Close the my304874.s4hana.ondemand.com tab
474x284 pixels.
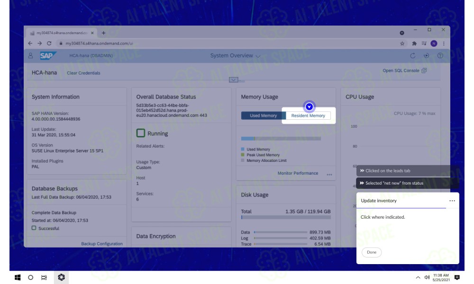(x=92, y=33)
